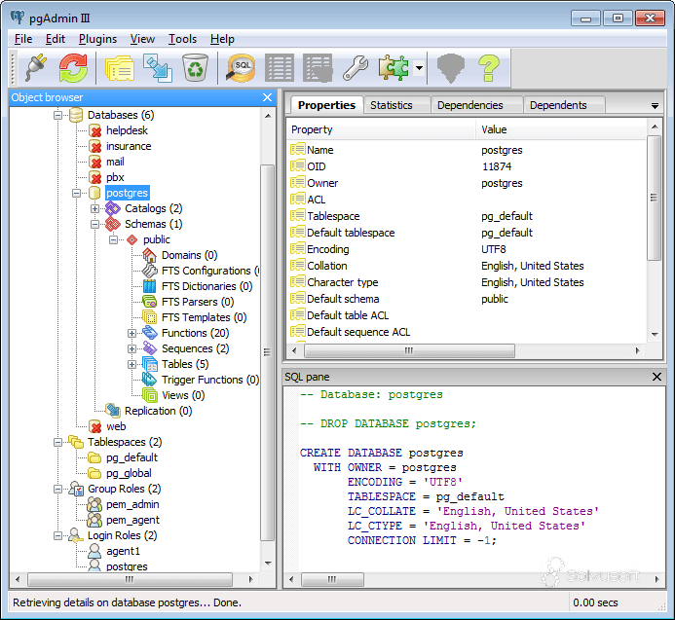Image resolution: width=675 pixels, height=620 pixels.
Task: Open the SQL query tool
Action: coord(241,67)
